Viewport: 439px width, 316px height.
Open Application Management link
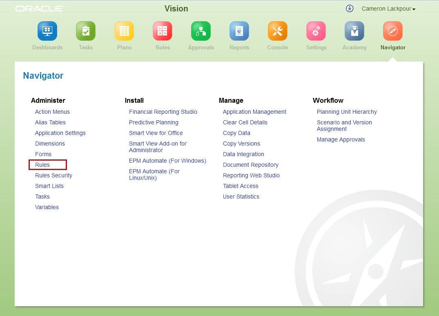point(254,112)
